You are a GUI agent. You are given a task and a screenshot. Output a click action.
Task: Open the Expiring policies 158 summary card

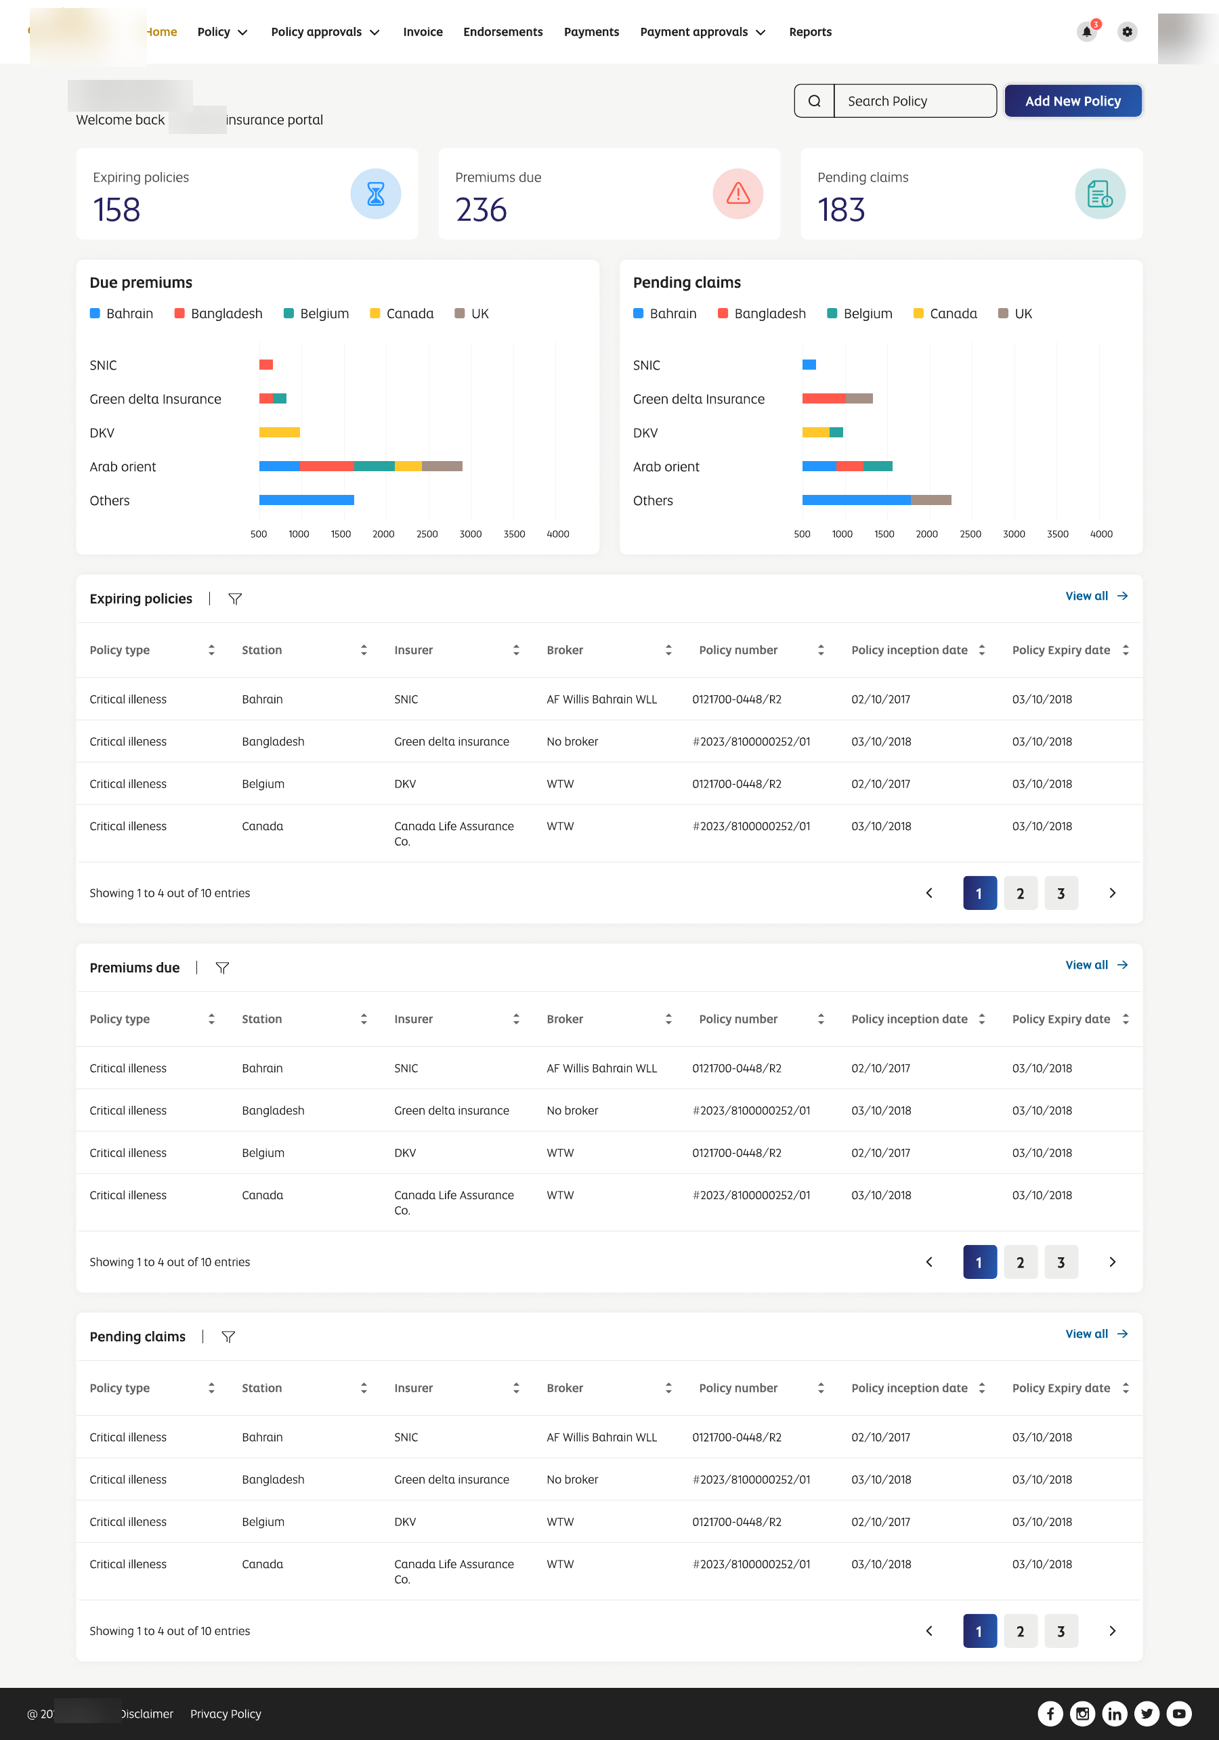[x=247, y=194]
